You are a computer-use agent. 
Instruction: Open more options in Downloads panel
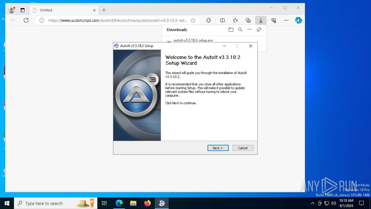click(x=250, y=30)
